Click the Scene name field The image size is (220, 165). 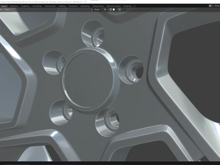pyautogui.click(x=217, y=6)
